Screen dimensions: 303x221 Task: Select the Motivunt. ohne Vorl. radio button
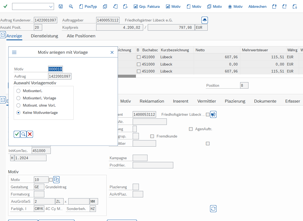tap(18, 105)
